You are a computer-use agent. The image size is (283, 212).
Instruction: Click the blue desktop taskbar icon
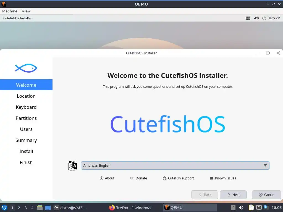[48, 208]
